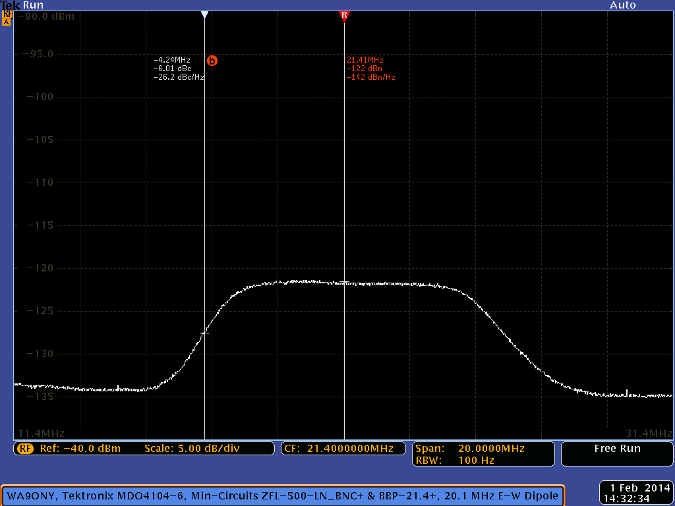Select the Free Run trigger box

pyautogui.click(x=616, y=449)
